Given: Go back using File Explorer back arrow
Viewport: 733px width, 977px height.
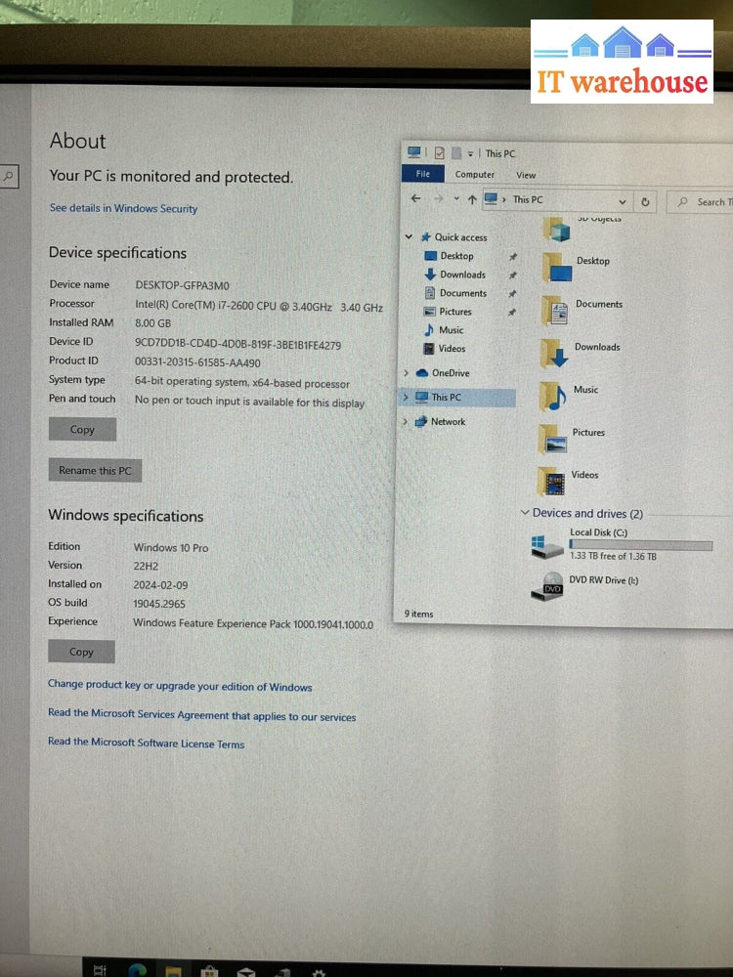Looking at the screenshot, I should click(415, 198).
